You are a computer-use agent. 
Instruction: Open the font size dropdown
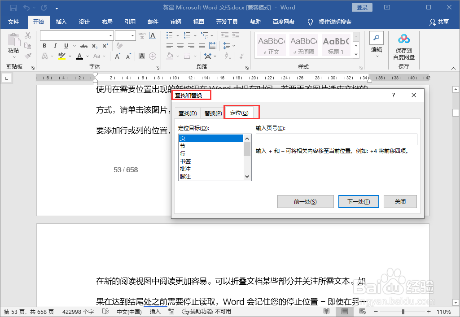132,35
